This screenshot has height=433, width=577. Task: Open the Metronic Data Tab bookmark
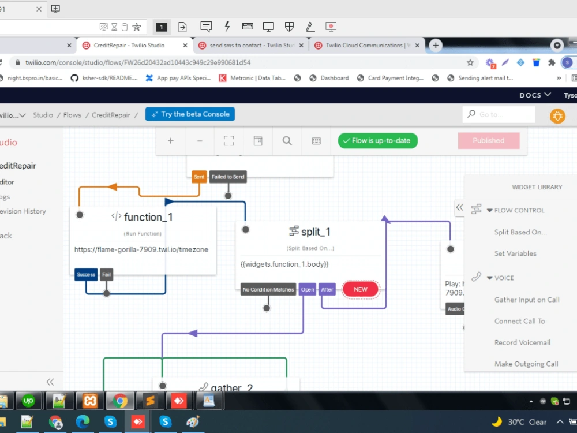tap(253, 78)
